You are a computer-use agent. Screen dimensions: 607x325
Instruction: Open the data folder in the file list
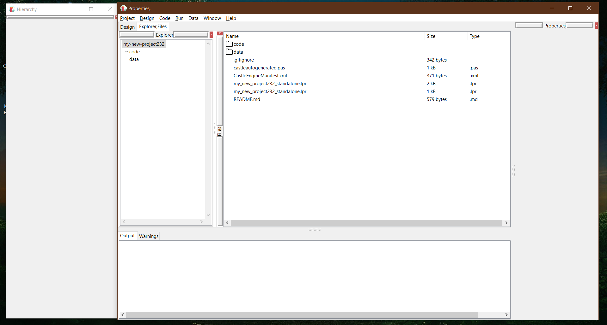pos(238,52)
